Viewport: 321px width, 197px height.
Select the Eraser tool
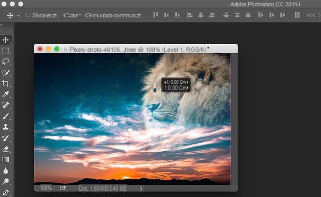click(6, 149)
